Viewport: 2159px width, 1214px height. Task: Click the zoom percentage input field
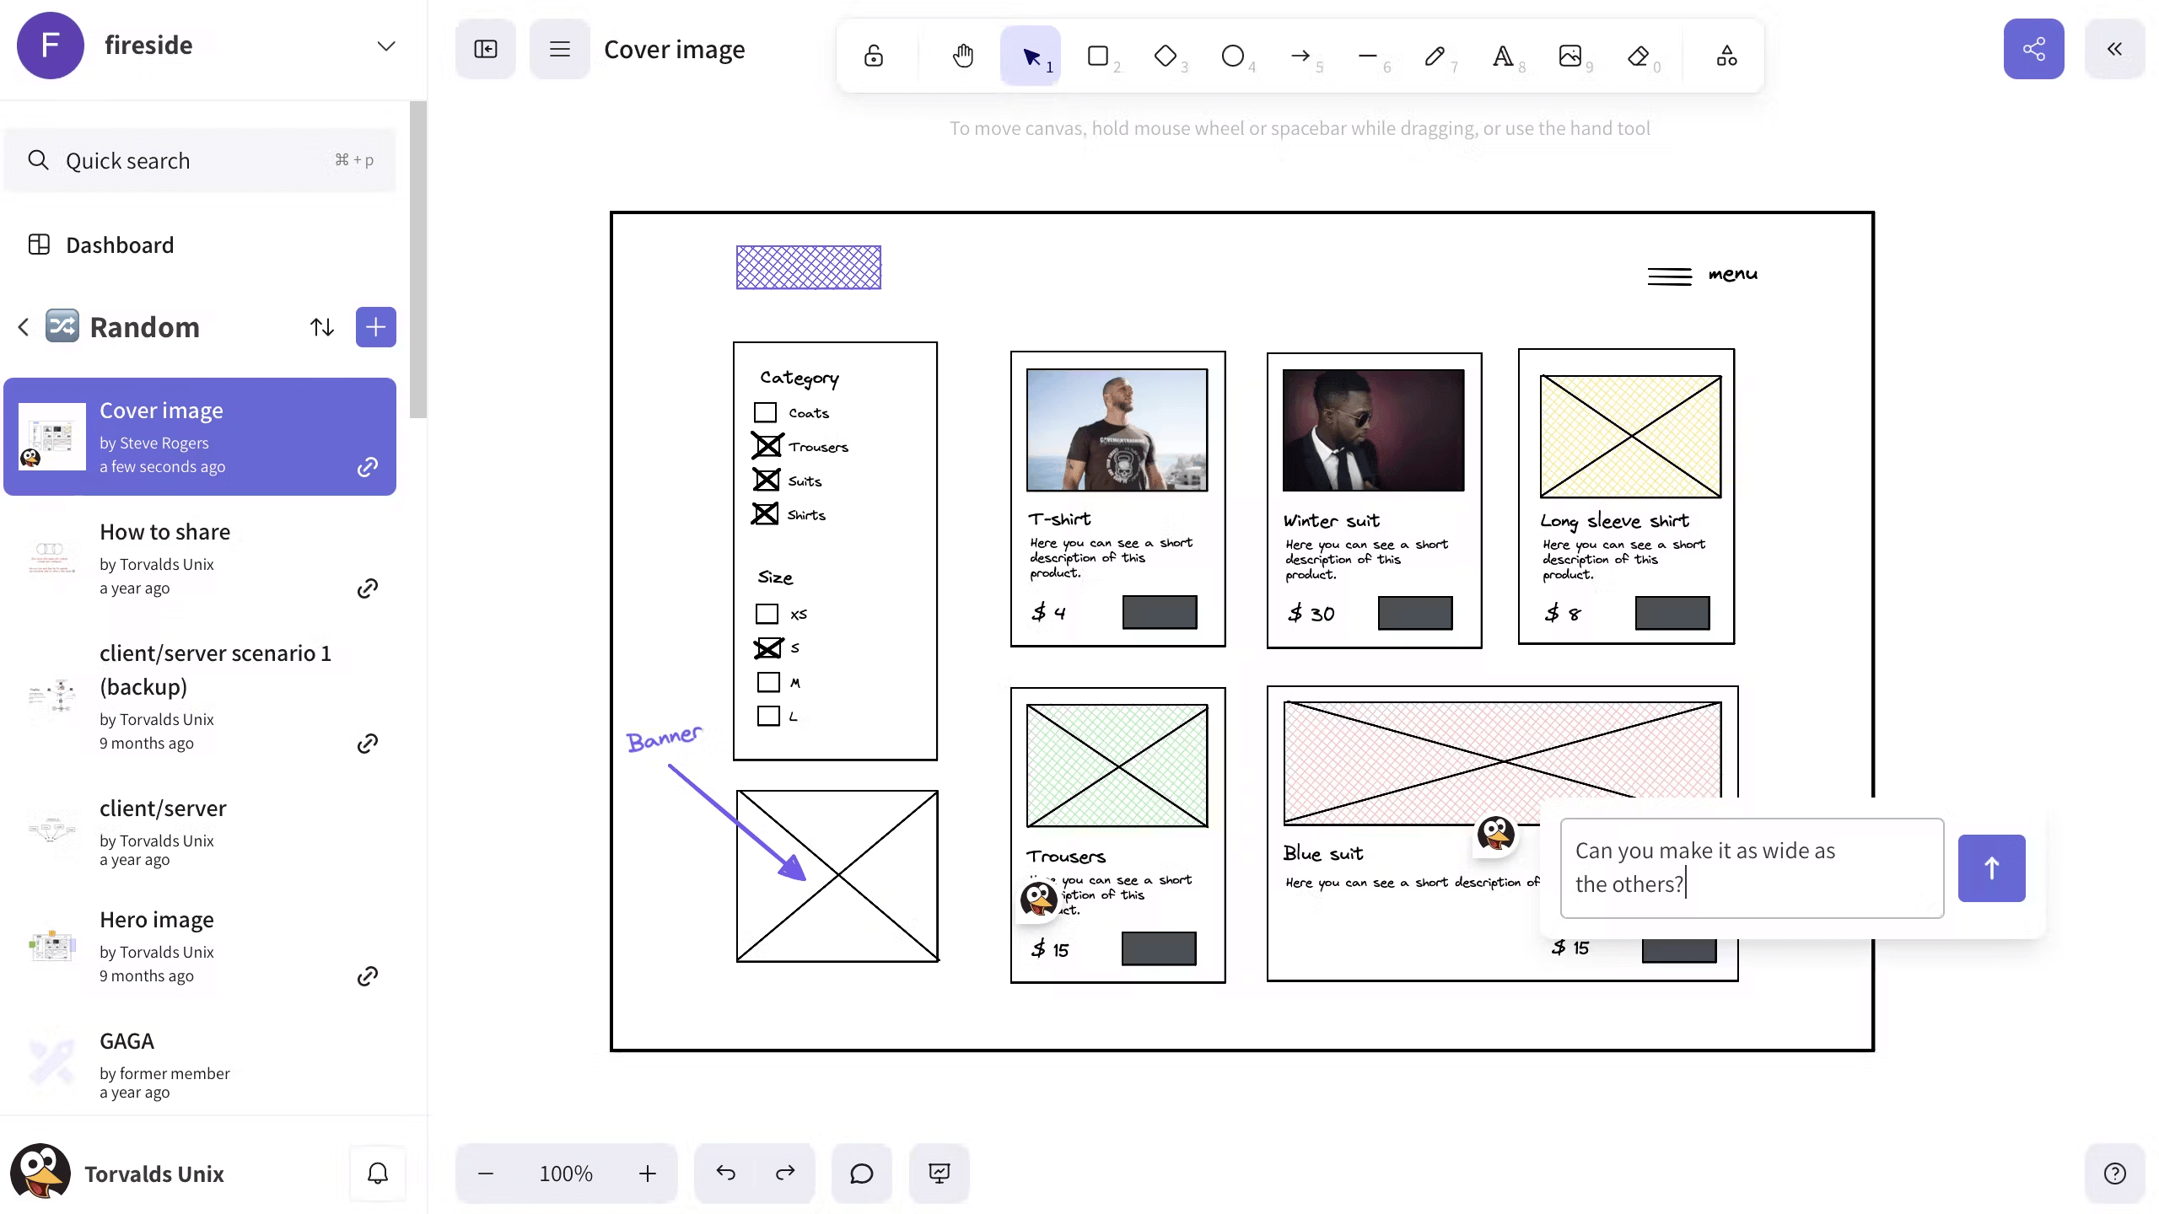pyautogui.click(x=567, y=1173)
